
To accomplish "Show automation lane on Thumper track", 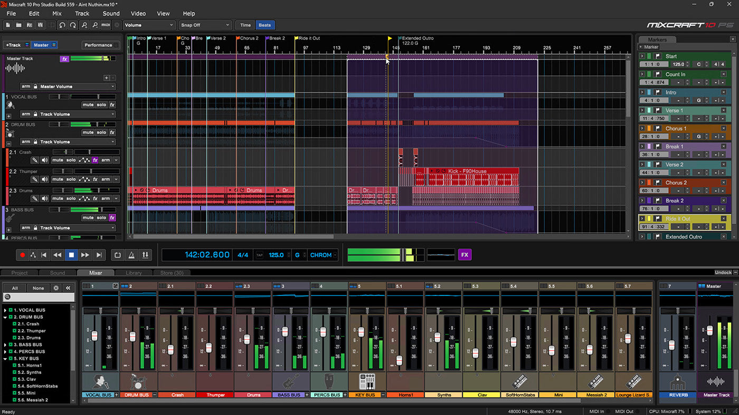I will pyautogui.click(x=84, y=179).
